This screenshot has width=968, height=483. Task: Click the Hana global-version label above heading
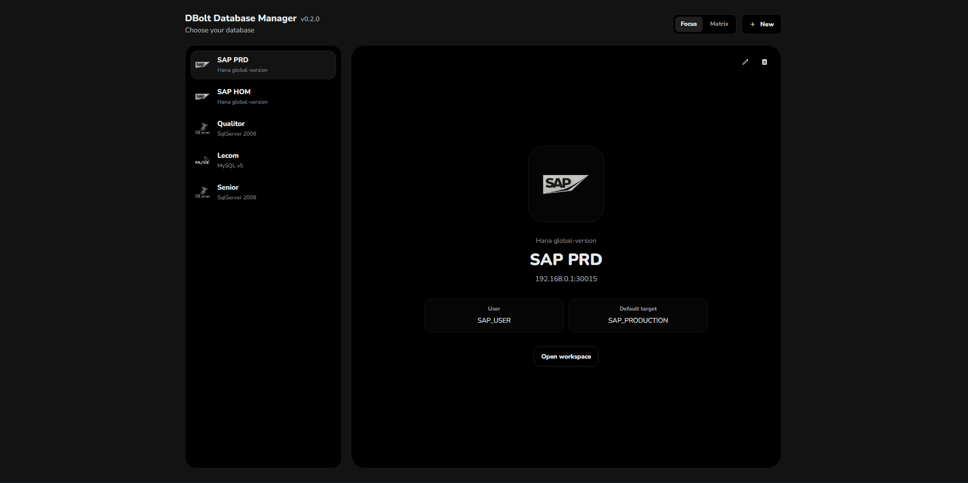point(566,241)
